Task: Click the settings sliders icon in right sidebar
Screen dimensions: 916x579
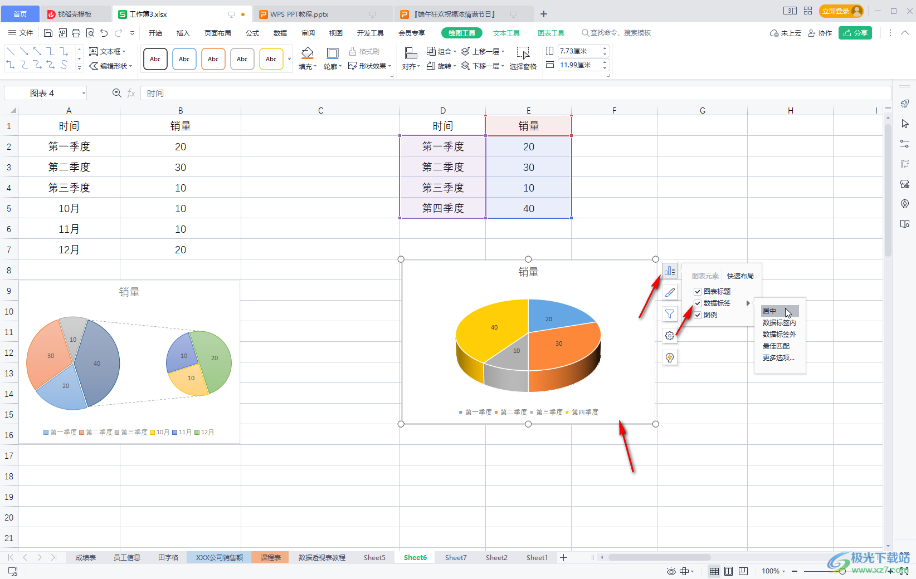Action: click(x=905, y=144)
